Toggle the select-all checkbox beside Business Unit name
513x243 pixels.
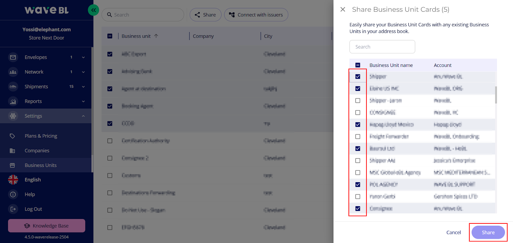pyautogui.click(x=358, y=65)
